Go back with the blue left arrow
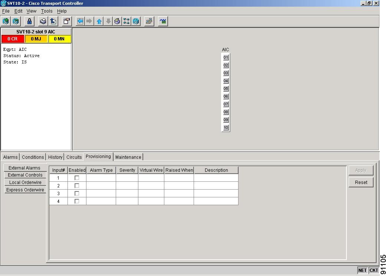This screenshot has height=276, width=388. pyautogui.click(x=80, y=21)
